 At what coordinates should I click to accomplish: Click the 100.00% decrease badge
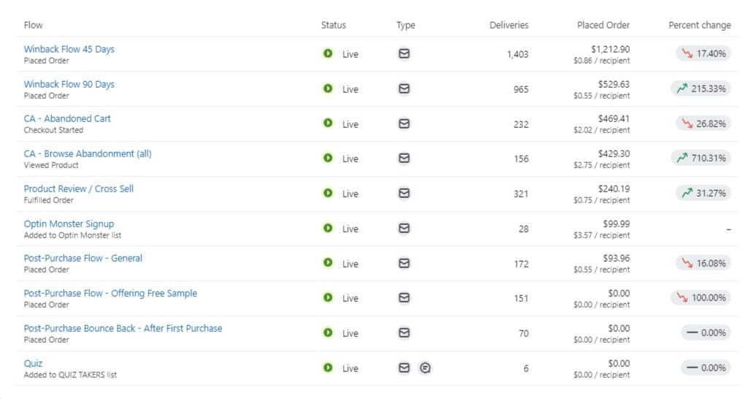[x=701, y=298]
